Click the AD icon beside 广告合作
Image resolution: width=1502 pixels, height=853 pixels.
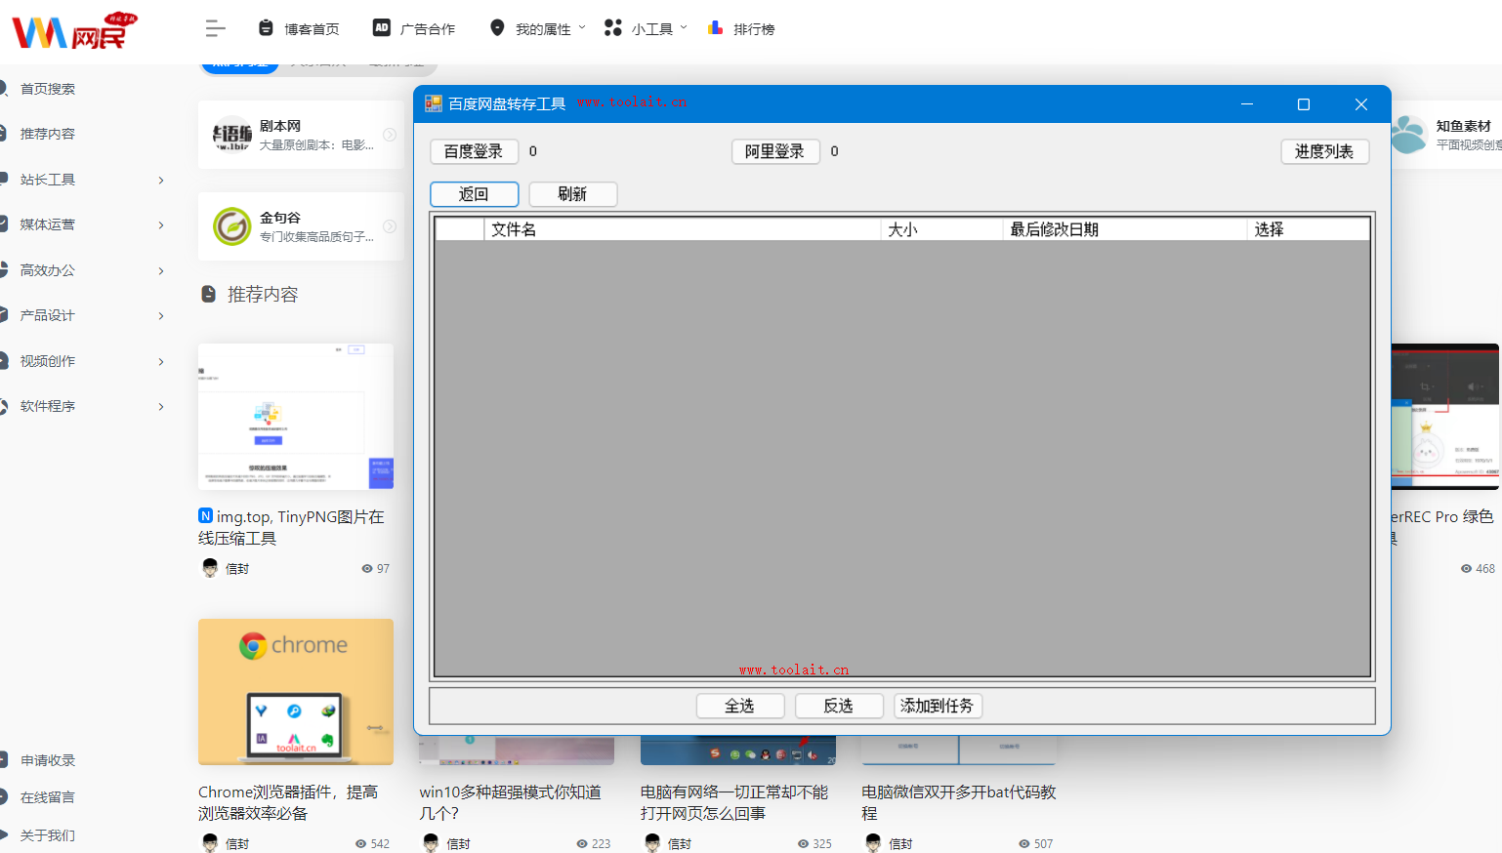click(x=382, y=28)
